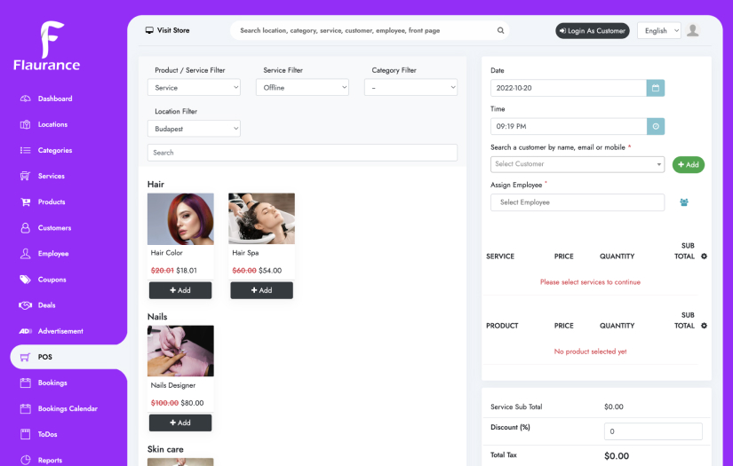Click the Time field 09:19 PM
Viewport: 733px width, 466px height.
pyautogui.click(x=569, y=126)
